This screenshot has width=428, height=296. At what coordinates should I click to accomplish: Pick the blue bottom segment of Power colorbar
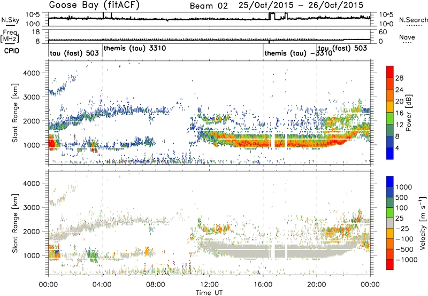pos(390,153)
